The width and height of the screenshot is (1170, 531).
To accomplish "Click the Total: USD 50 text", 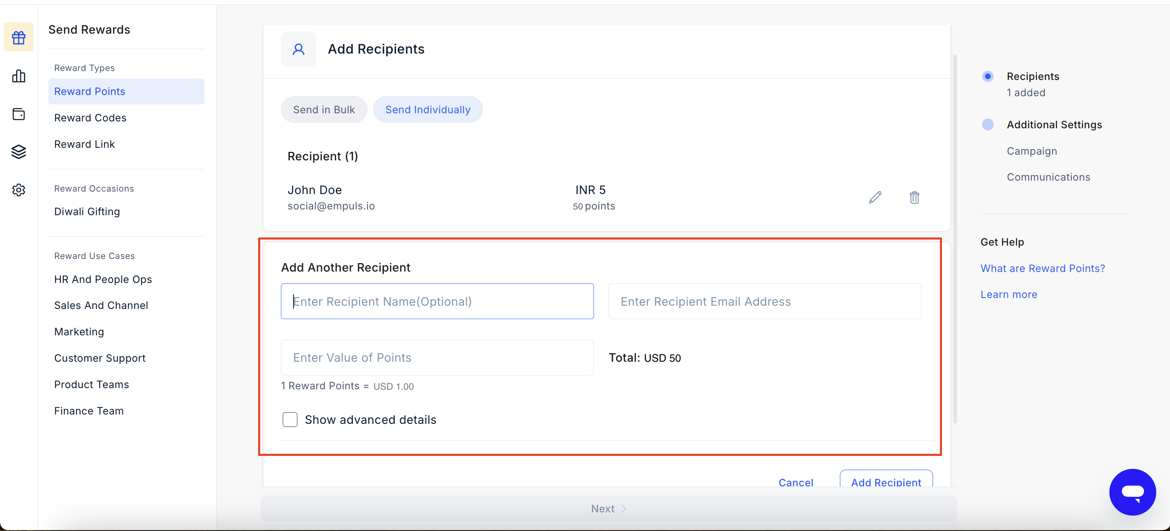I will pos(644,358).
